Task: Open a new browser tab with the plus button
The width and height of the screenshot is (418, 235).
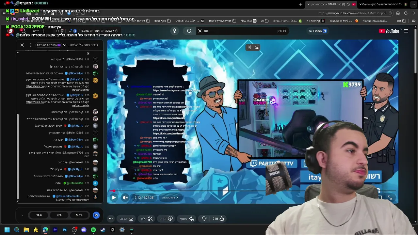Action: 300,4
